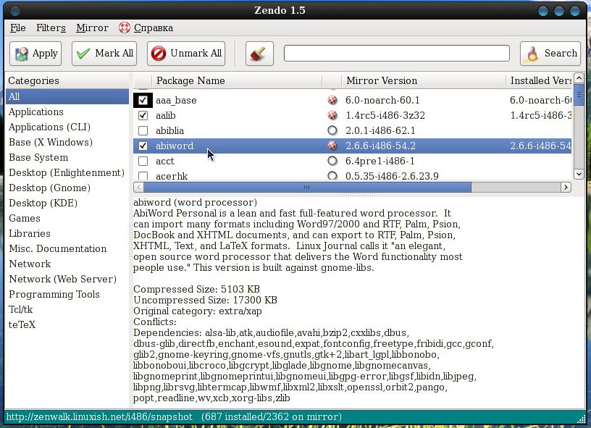Click the status icon in the abiword row
This screenshot has height=428, width=591.
(x=332, y=146)
